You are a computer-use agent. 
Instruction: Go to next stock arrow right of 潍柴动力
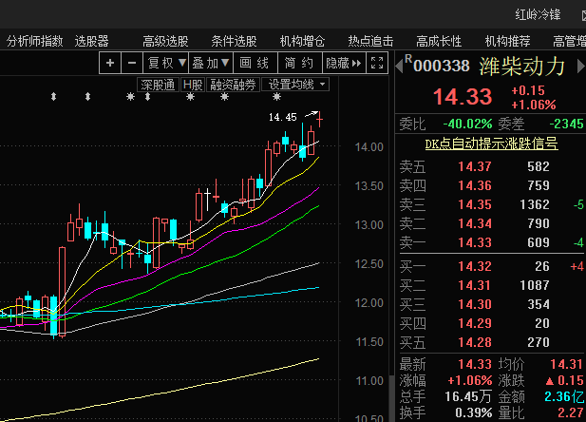tap(580, 67)
